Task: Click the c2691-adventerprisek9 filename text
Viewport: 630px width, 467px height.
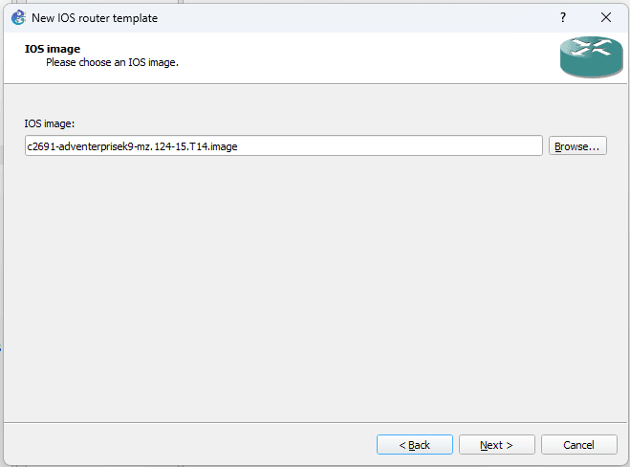Action: [x=133, y=146]
